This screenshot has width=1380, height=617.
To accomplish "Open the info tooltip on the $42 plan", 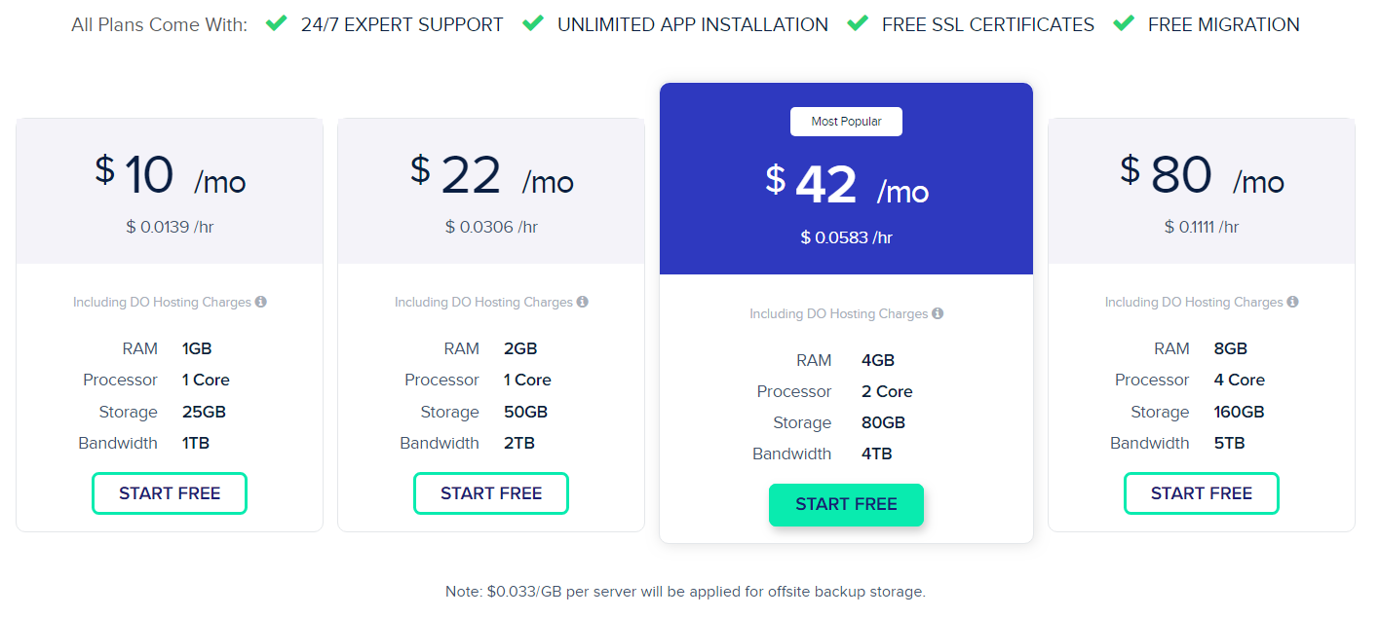I will 937,313.
